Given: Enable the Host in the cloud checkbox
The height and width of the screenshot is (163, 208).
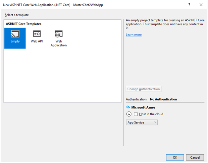Looking at the screenshot, I should click(136, 114).
